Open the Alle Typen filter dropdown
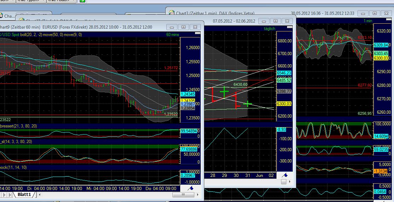Image resolution: width=394 pixels, height=202 pixels. [x=31, y=1]
